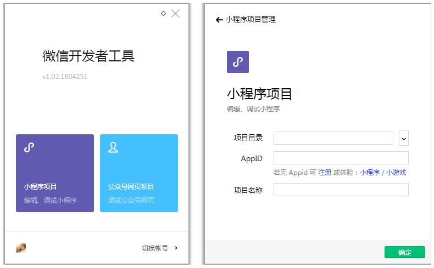Click the purple mini program logo in project form
This screenshot has height=268, width=434.
(238, 62)
